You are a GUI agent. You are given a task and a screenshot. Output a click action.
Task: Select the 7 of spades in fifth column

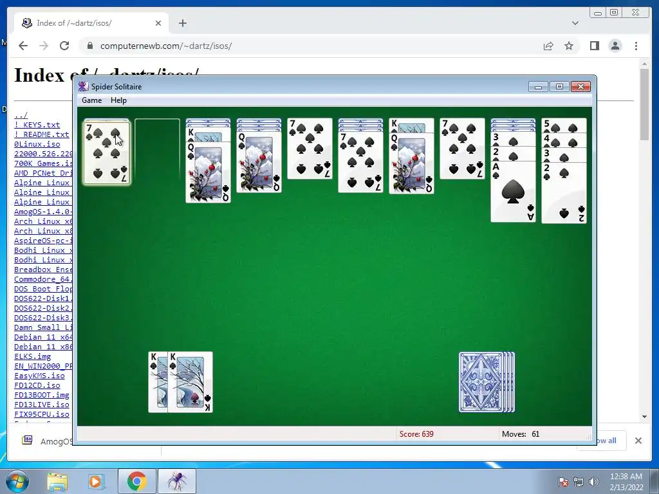[x=310, y=149]
